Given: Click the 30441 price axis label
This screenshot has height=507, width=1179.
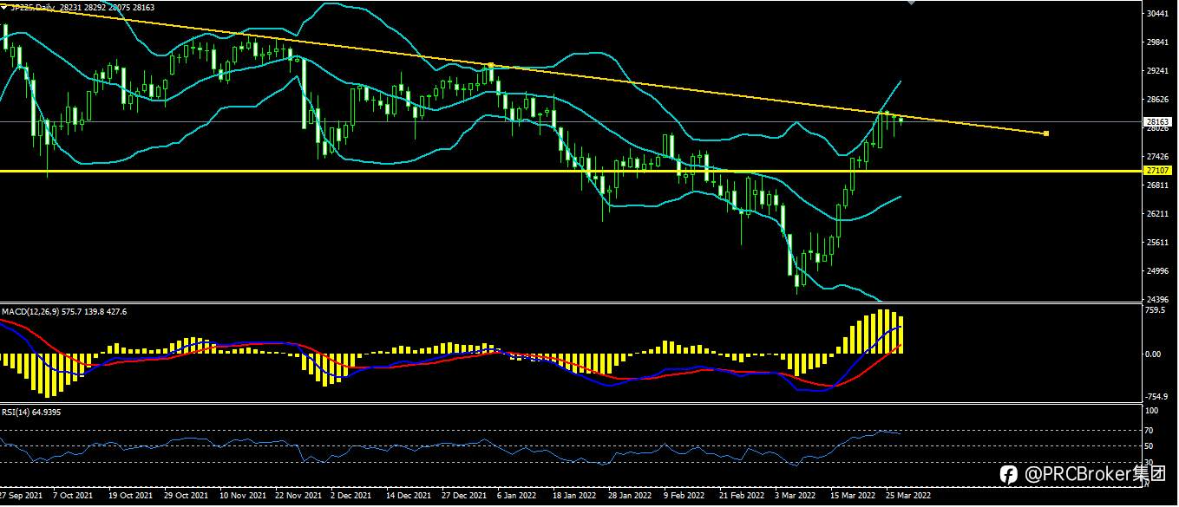Looking at the screenshot, I should 1156,15.
